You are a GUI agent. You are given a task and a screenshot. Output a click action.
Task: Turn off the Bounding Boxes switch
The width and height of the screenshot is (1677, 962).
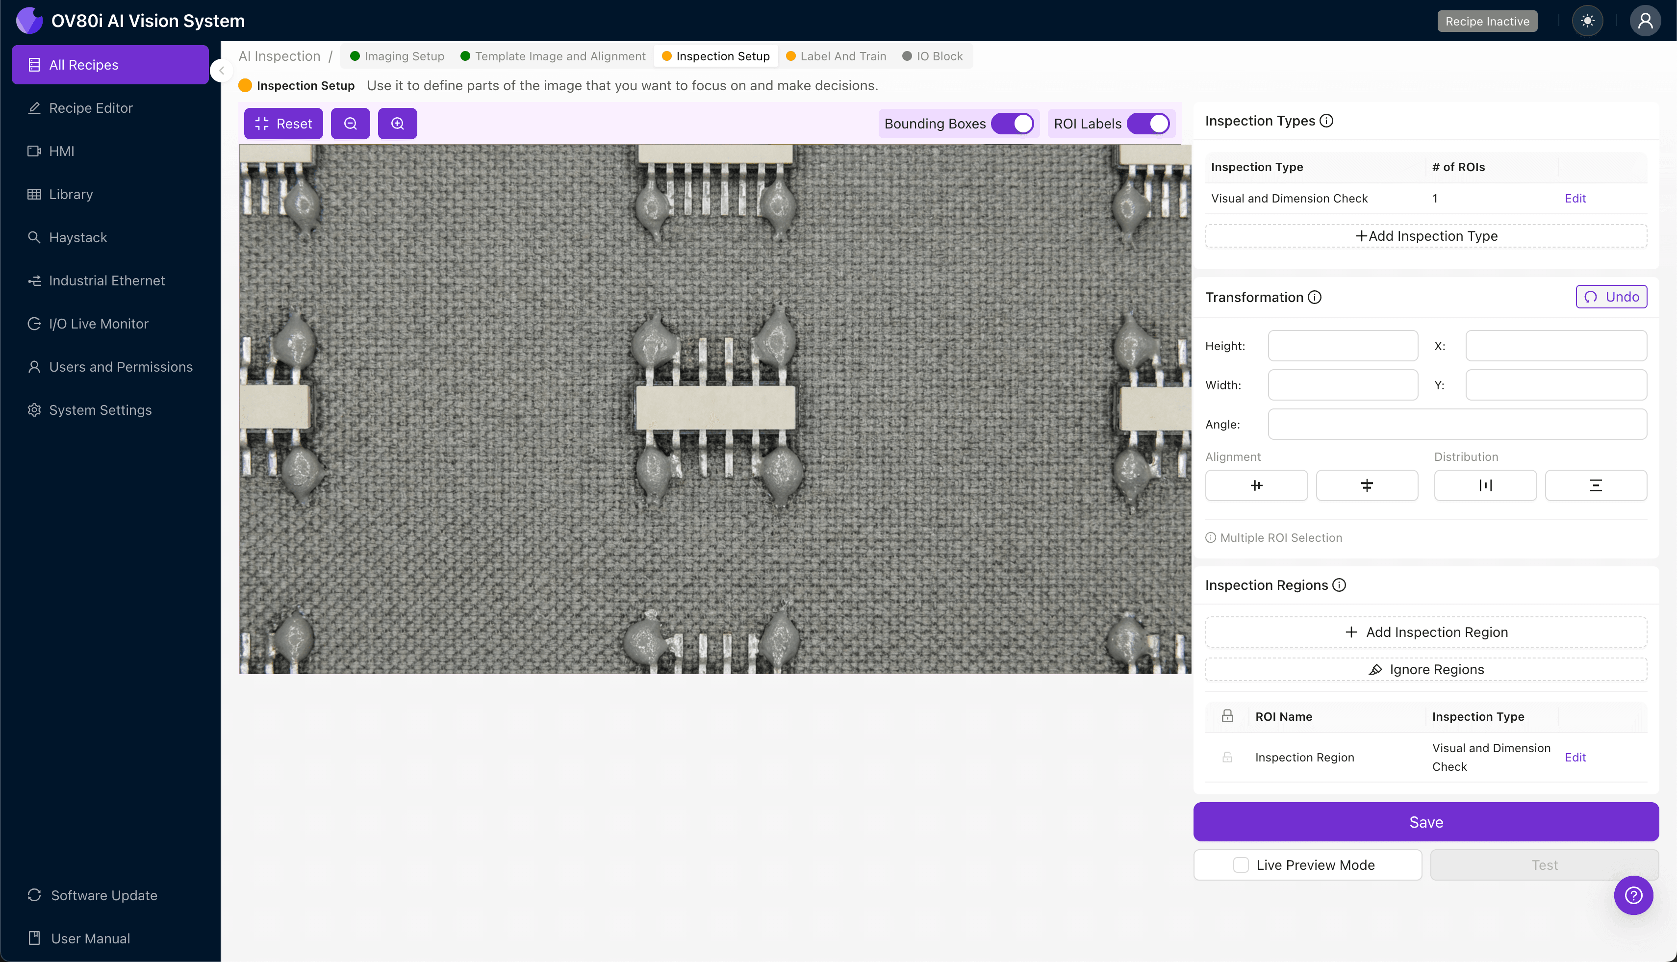pos(1012,124)
